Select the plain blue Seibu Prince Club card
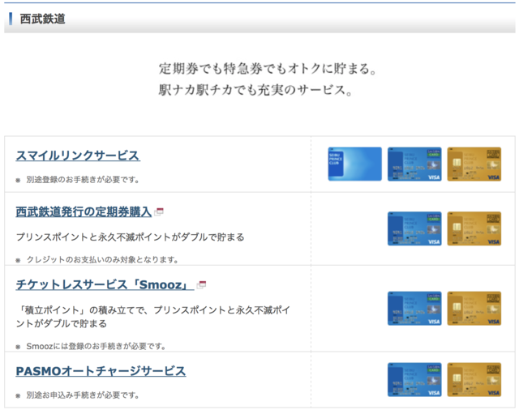The image size is (519, 414). 355,164
